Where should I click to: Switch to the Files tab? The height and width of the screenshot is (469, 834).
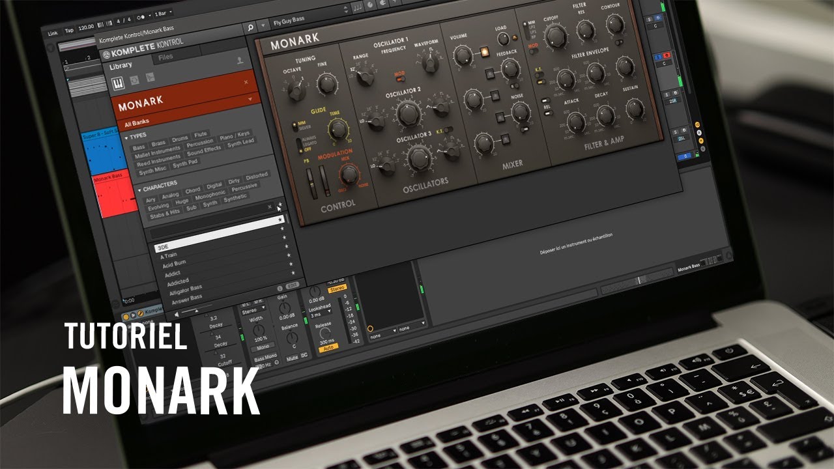click(165, 58)
